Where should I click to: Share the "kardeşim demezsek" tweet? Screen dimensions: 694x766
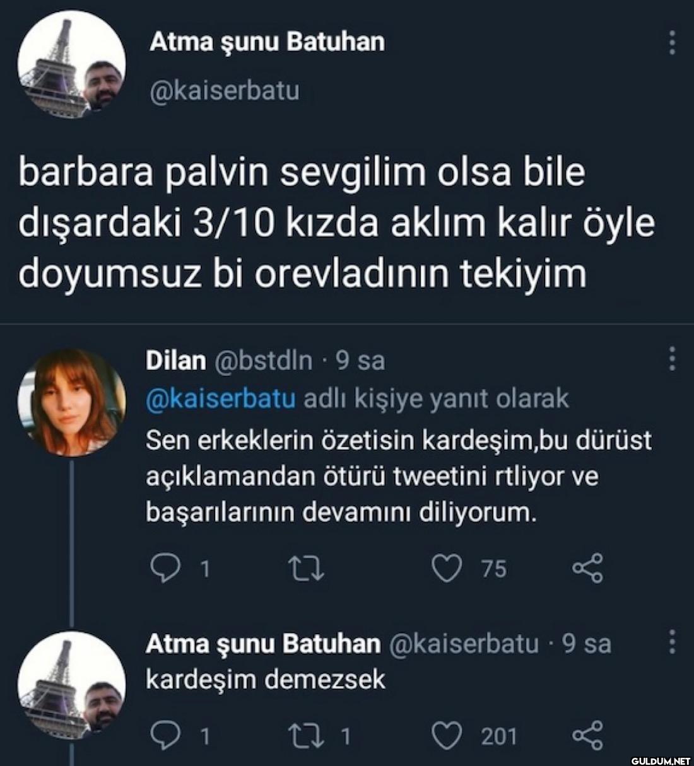click(587, 735)
